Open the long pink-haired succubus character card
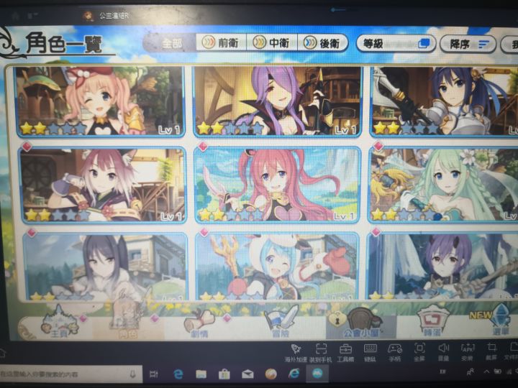 (278, 185)
